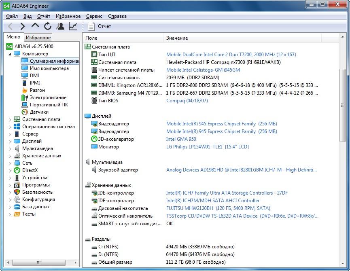The image size is (350, 271).
Task: Open the Справка menu
Action: coord(117,16)
